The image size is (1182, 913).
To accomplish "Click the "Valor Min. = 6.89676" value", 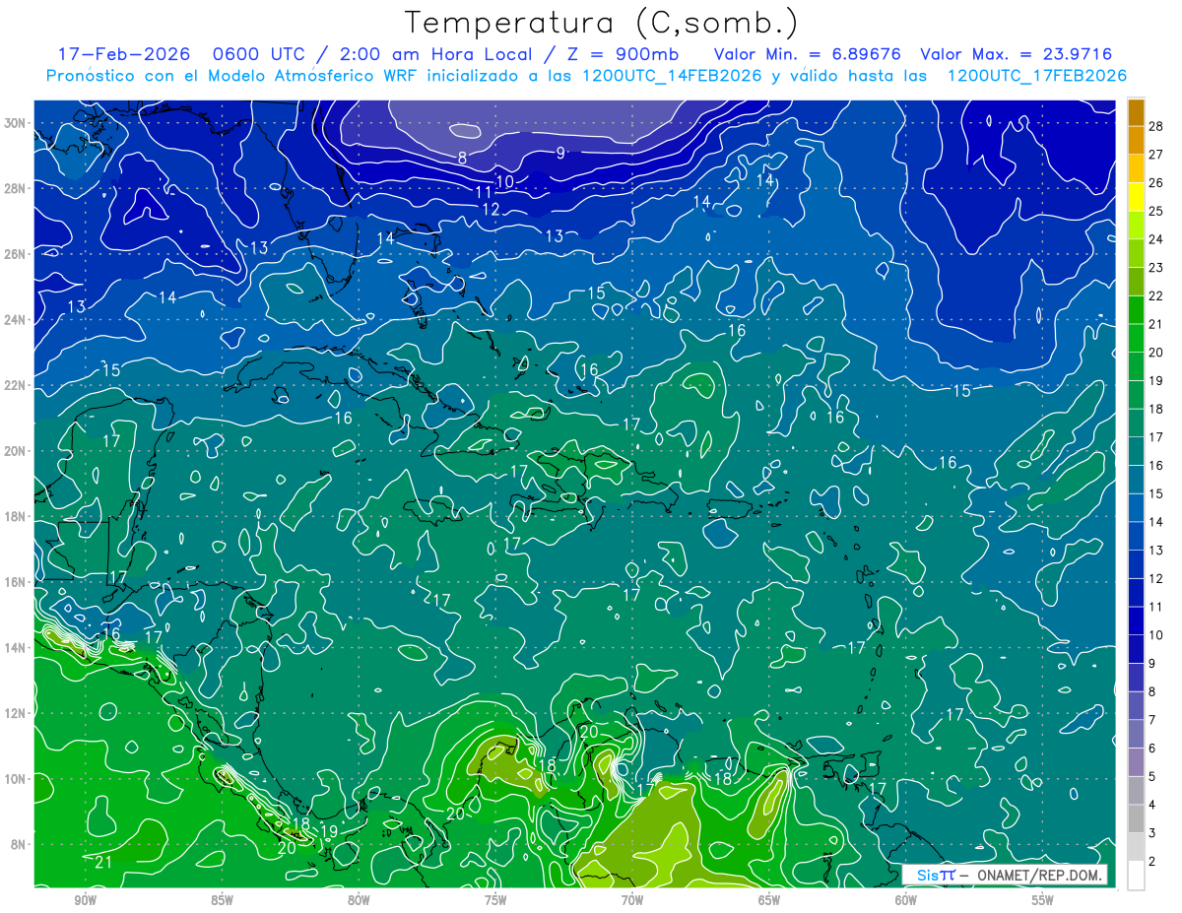I will pos(808,54).
